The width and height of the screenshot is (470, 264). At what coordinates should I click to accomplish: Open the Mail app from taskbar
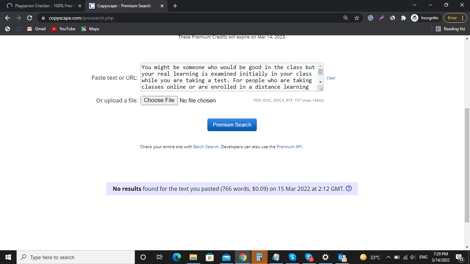coord(226,257)
